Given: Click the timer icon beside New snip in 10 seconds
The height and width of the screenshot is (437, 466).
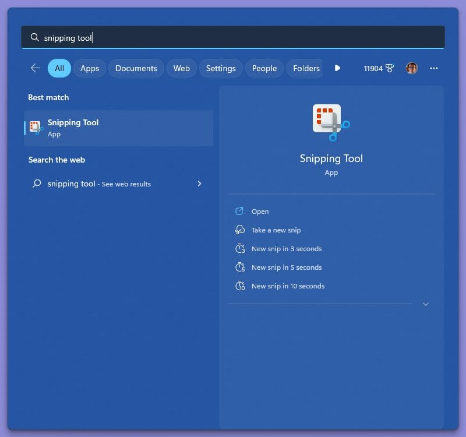Looking at the screenshot, I should tap(241, 286).
